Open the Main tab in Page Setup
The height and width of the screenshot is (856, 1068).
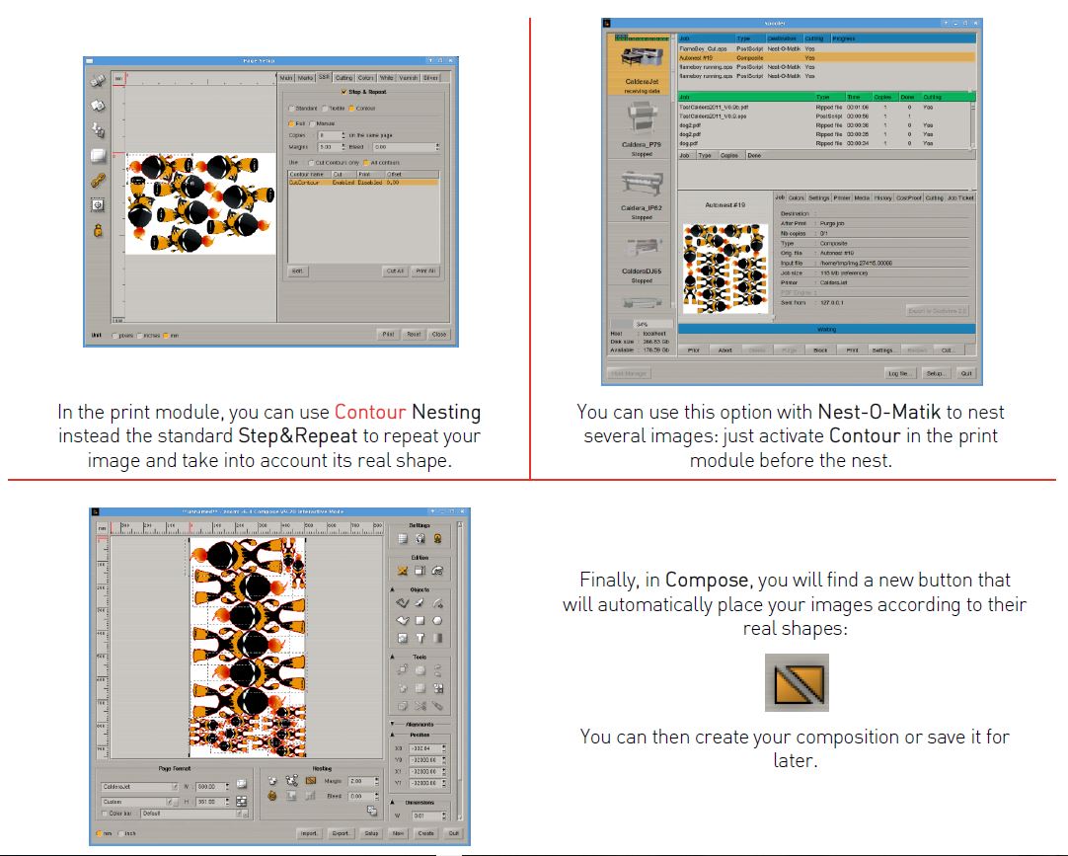(x=286, y=78)
